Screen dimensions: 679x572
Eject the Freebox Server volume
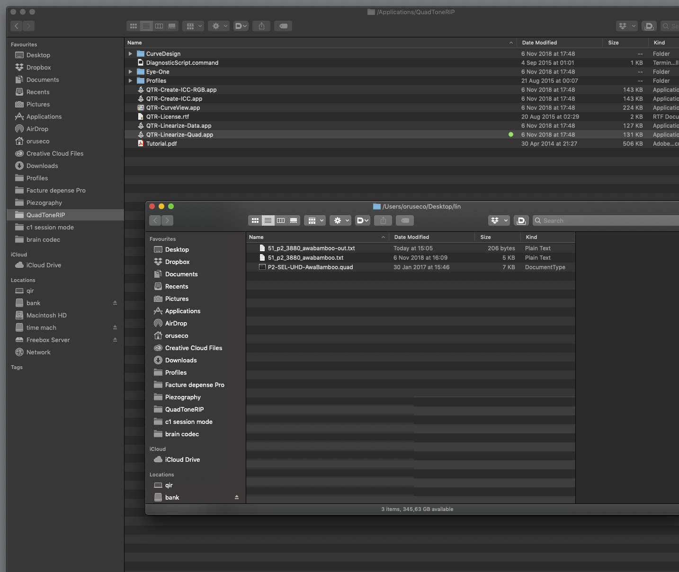pos(115,340)
